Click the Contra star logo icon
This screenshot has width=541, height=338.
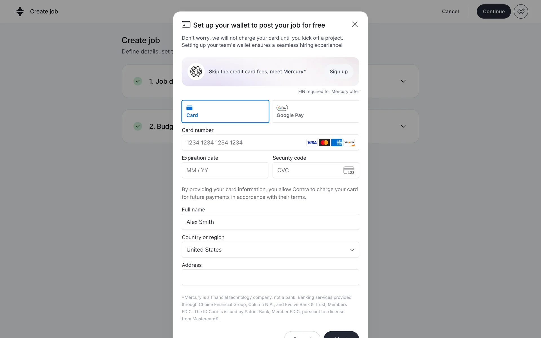(20, 12)
